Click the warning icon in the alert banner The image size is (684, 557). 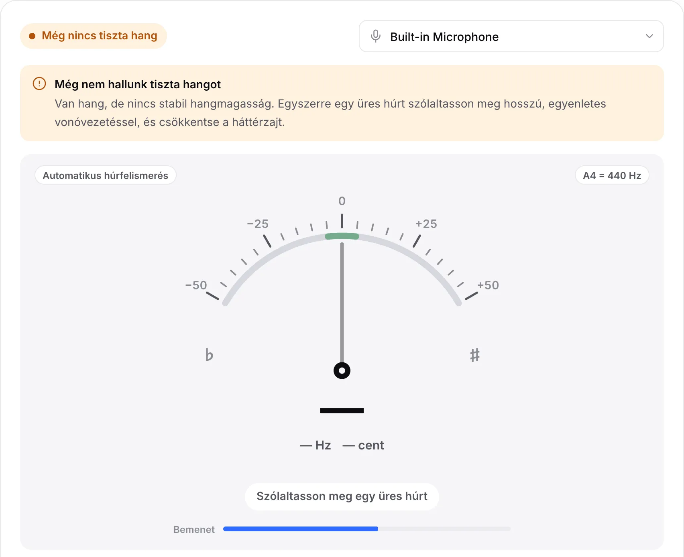coord(39,83)
